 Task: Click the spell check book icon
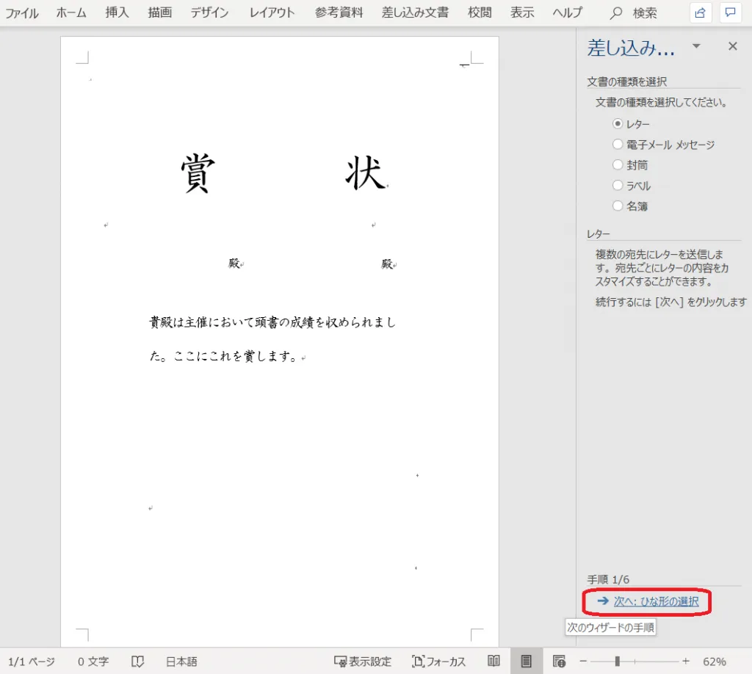click(x=137, y=661)
